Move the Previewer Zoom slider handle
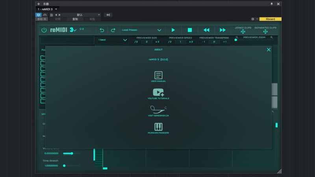 [x=235, y=40]
